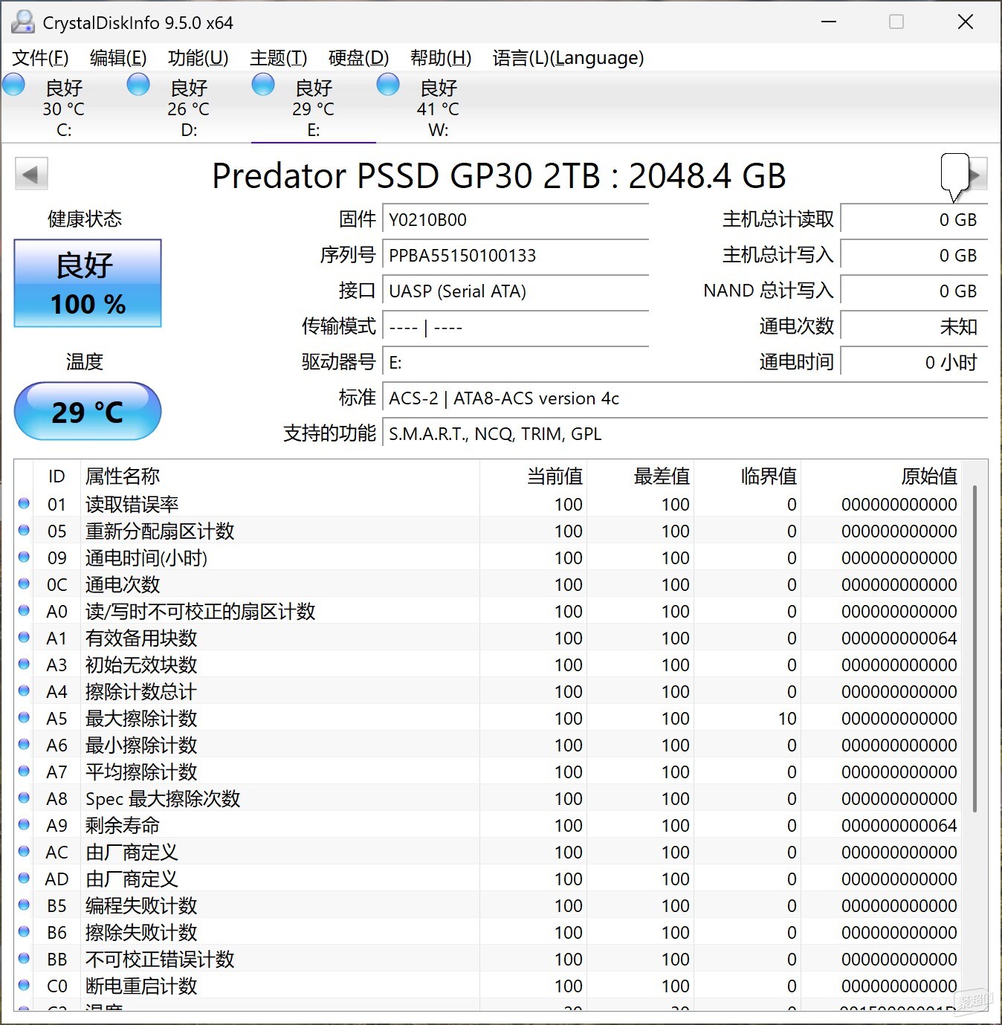Click the previous disk arrow button
The width and height of the screenshot is (1002, 1025).
click(31, 175)
